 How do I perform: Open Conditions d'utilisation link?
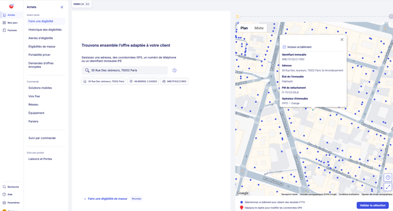point(349,194)
